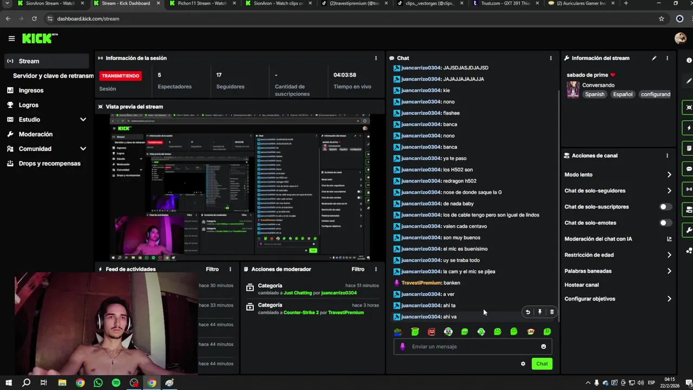Open Acciones de moderador three-dot menu
The height and width of the screenshot is (390, 693).
376,269
